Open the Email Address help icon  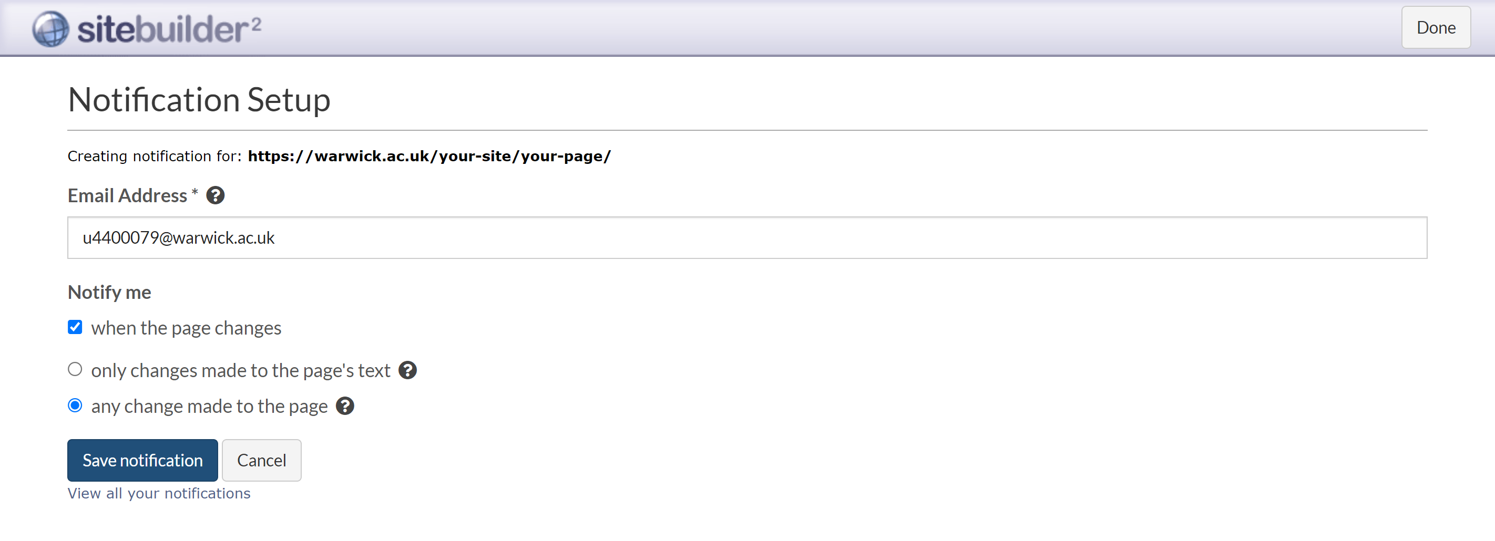pyautogui.click(x=216, y=195)
